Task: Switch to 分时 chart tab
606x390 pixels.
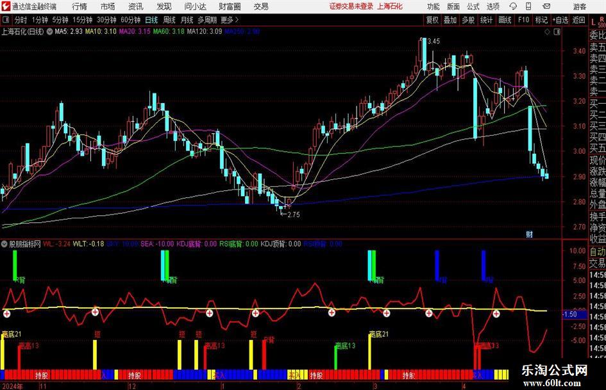Action: [21, 20]
